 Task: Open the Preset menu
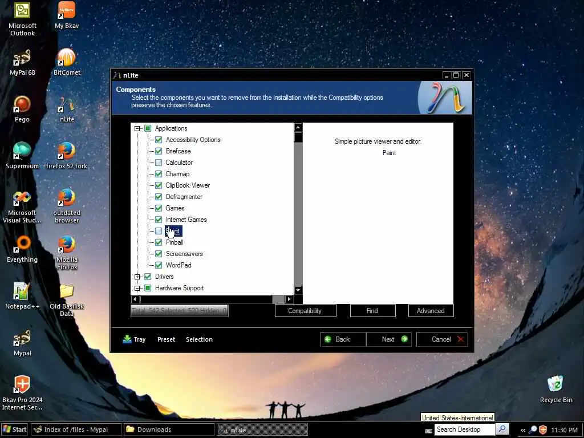(166, 339)
